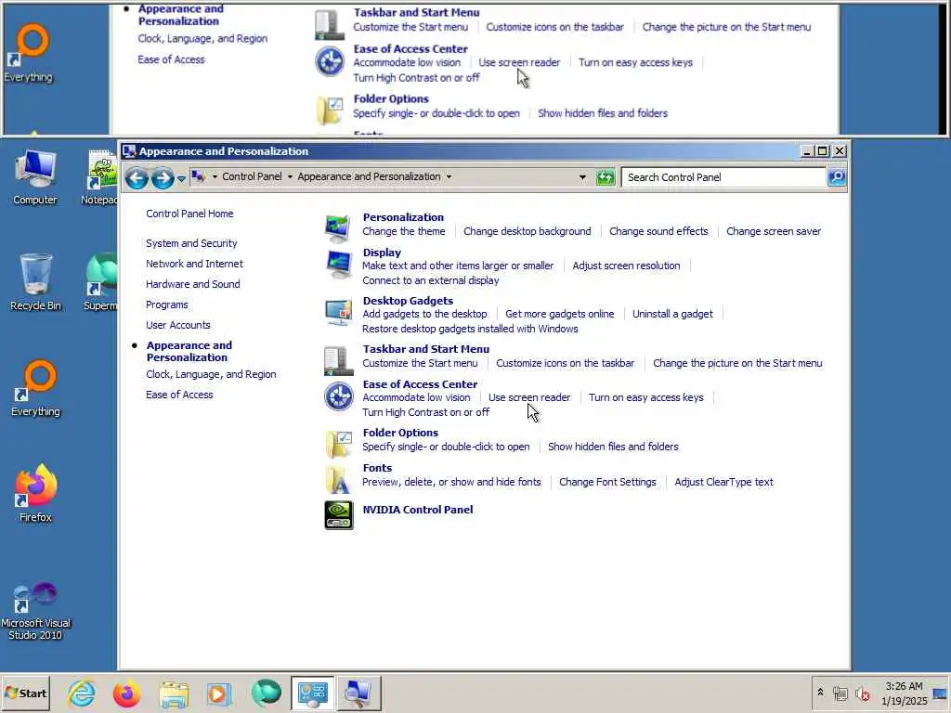The height and width of the screenshot is (713, 951).
Task: Click the Control Panel breadcrumb segment
Action: (252, 176)
